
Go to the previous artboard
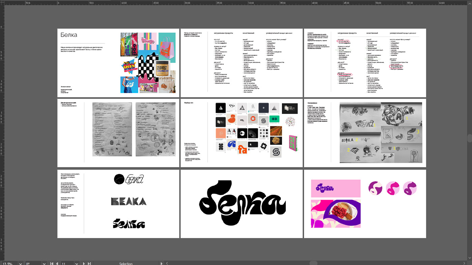coord(57,263)
